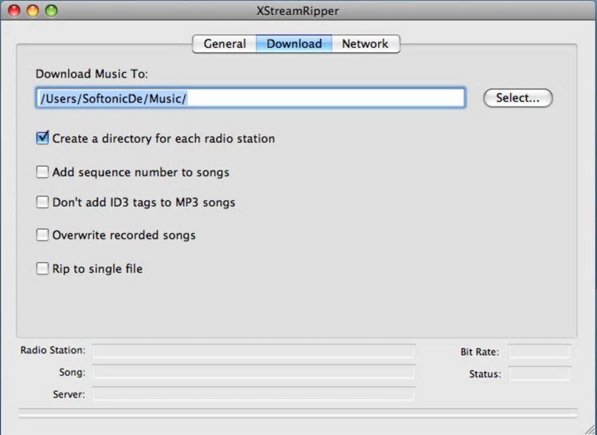Click the Bit Rate field
Viewport: 597px width, 435px height.
point(539,352)
